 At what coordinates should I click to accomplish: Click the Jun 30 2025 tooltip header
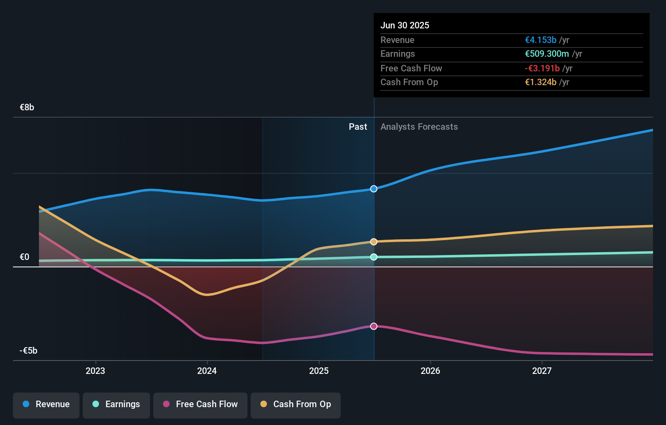tap(405, 25)
